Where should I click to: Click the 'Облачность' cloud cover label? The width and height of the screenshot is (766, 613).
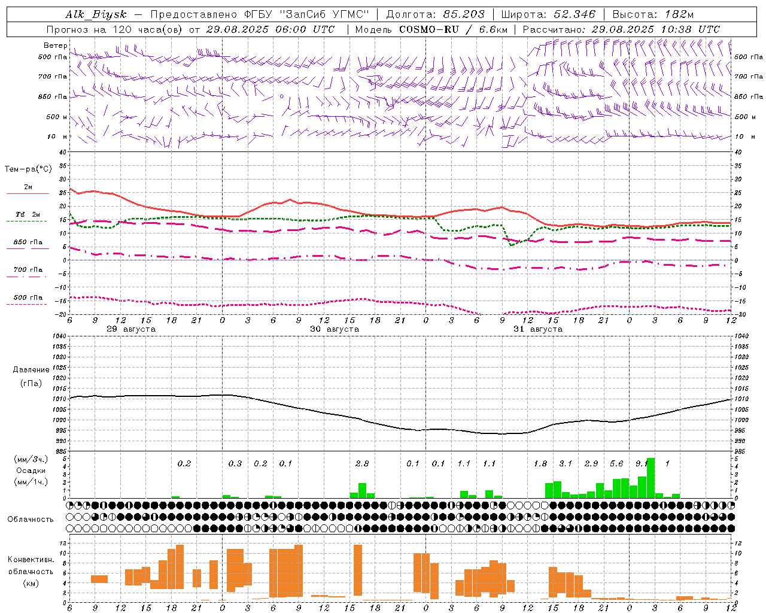coord(31,520)
